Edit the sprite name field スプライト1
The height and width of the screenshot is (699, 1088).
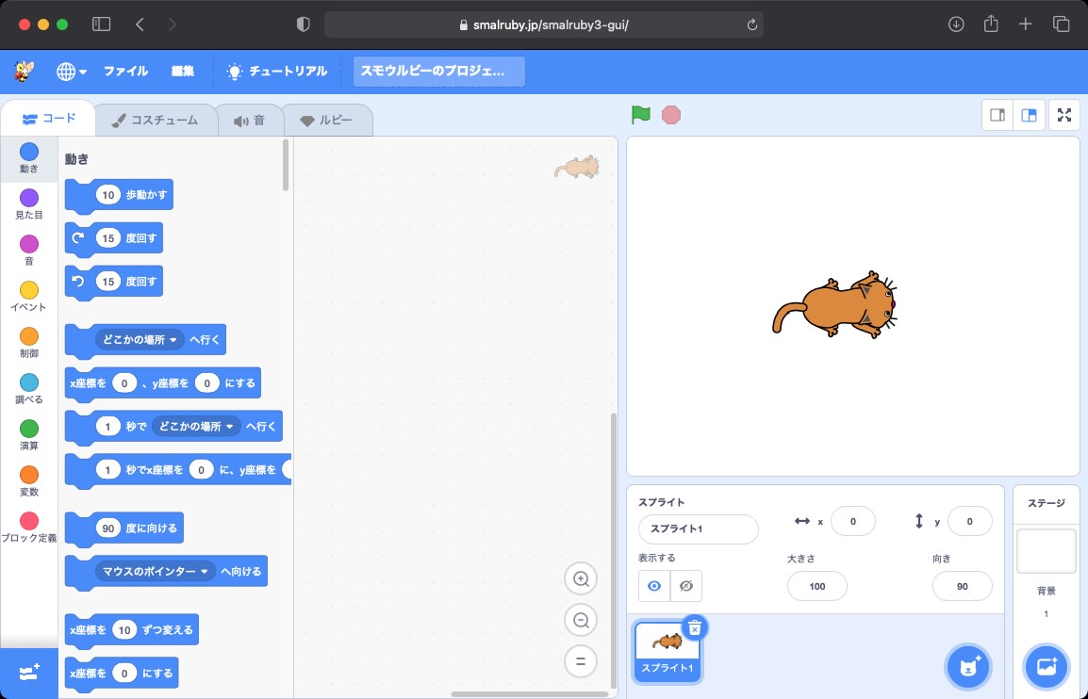click(698, 529)
